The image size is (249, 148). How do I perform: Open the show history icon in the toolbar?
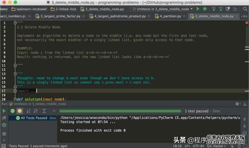click(x=228, y=9)
